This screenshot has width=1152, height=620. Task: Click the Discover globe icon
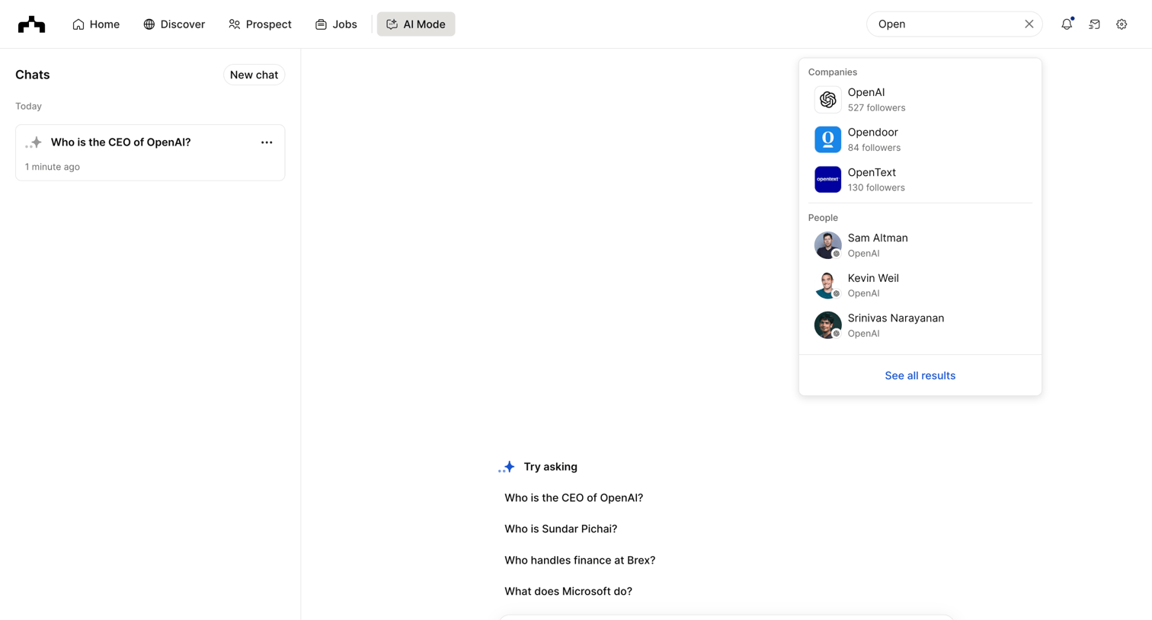149,24
